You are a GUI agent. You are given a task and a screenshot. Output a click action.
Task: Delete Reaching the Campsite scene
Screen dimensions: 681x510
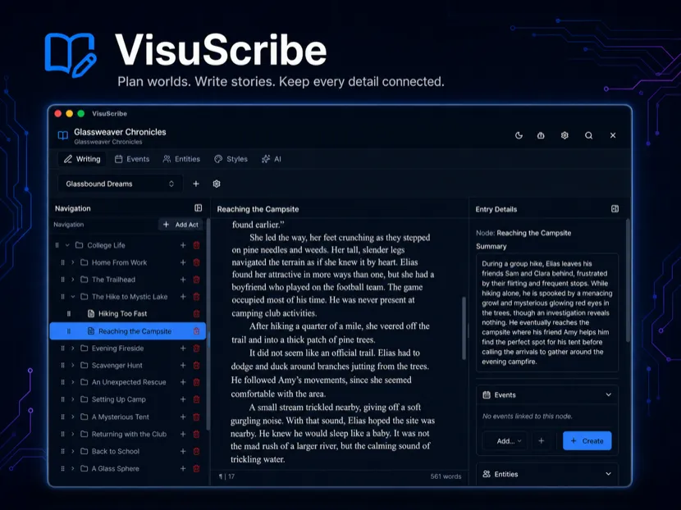(x=196, y=330)
